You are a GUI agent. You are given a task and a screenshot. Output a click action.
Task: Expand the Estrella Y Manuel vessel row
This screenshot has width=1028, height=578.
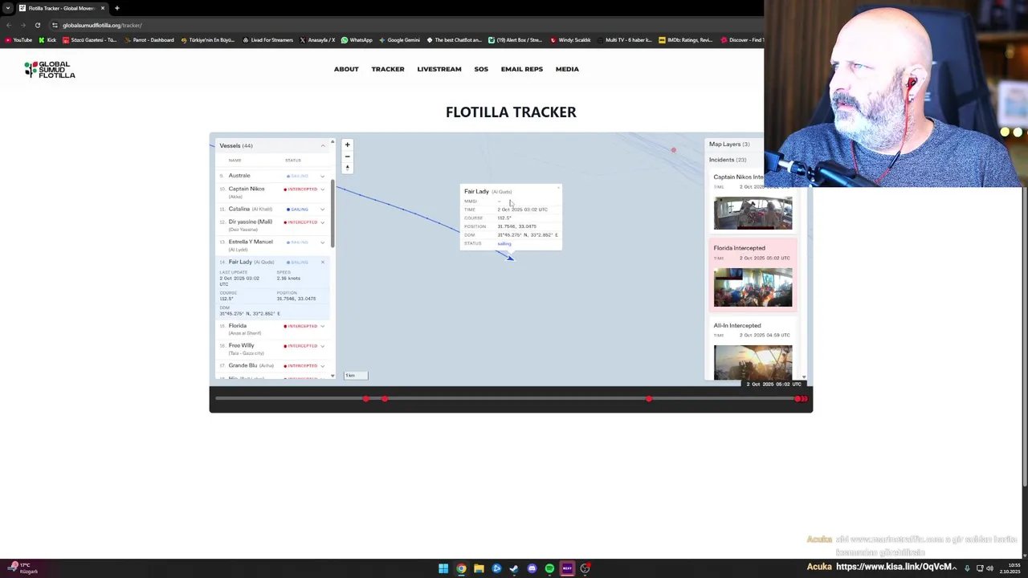tap(323, 242)
